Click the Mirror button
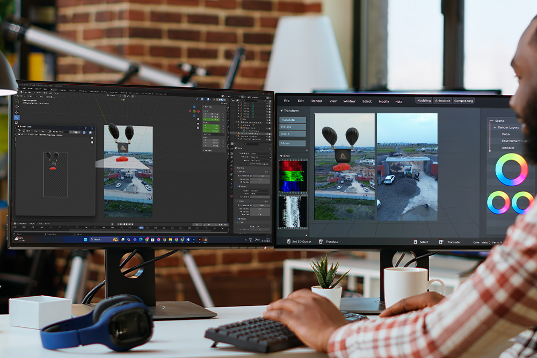Viewport: 537px width, 358px height. click(x=293, y=144)
